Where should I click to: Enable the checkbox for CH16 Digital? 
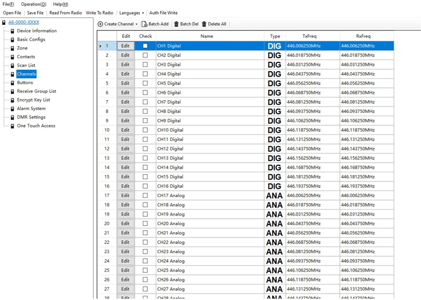[x=145, y=186]
